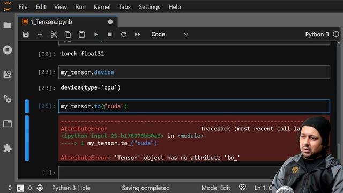Open the View menu
Image resolution: width=343 pixels, height=193 pixels.
61,7
